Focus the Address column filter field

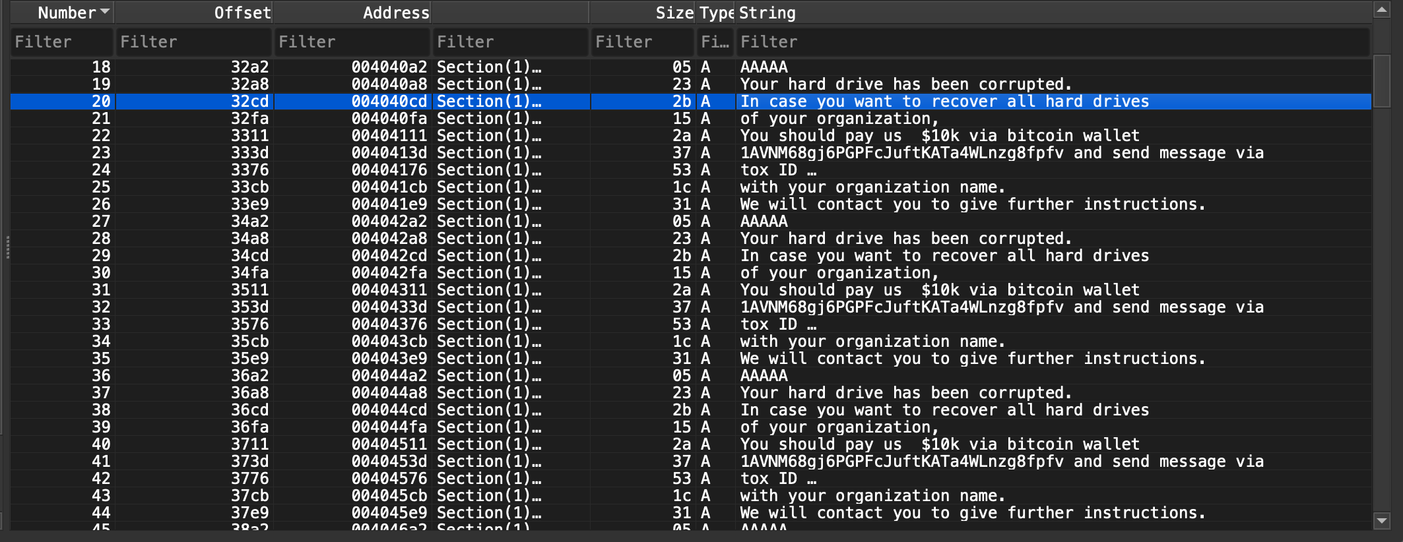(352, 42)
